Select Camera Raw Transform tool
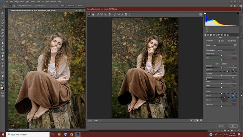 [110, 14]
